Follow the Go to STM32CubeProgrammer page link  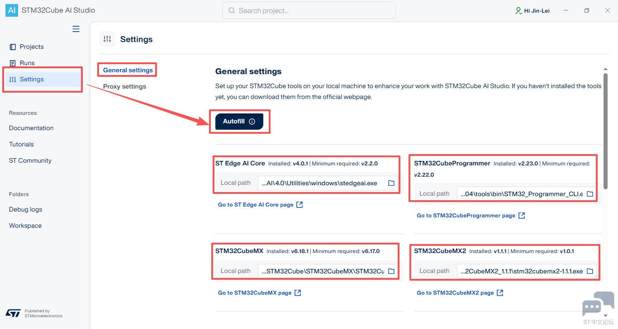(471, 216)
